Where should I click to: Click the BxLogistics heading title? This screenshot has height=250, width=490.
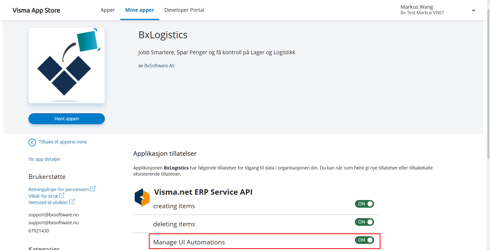[x=163, y=35]
